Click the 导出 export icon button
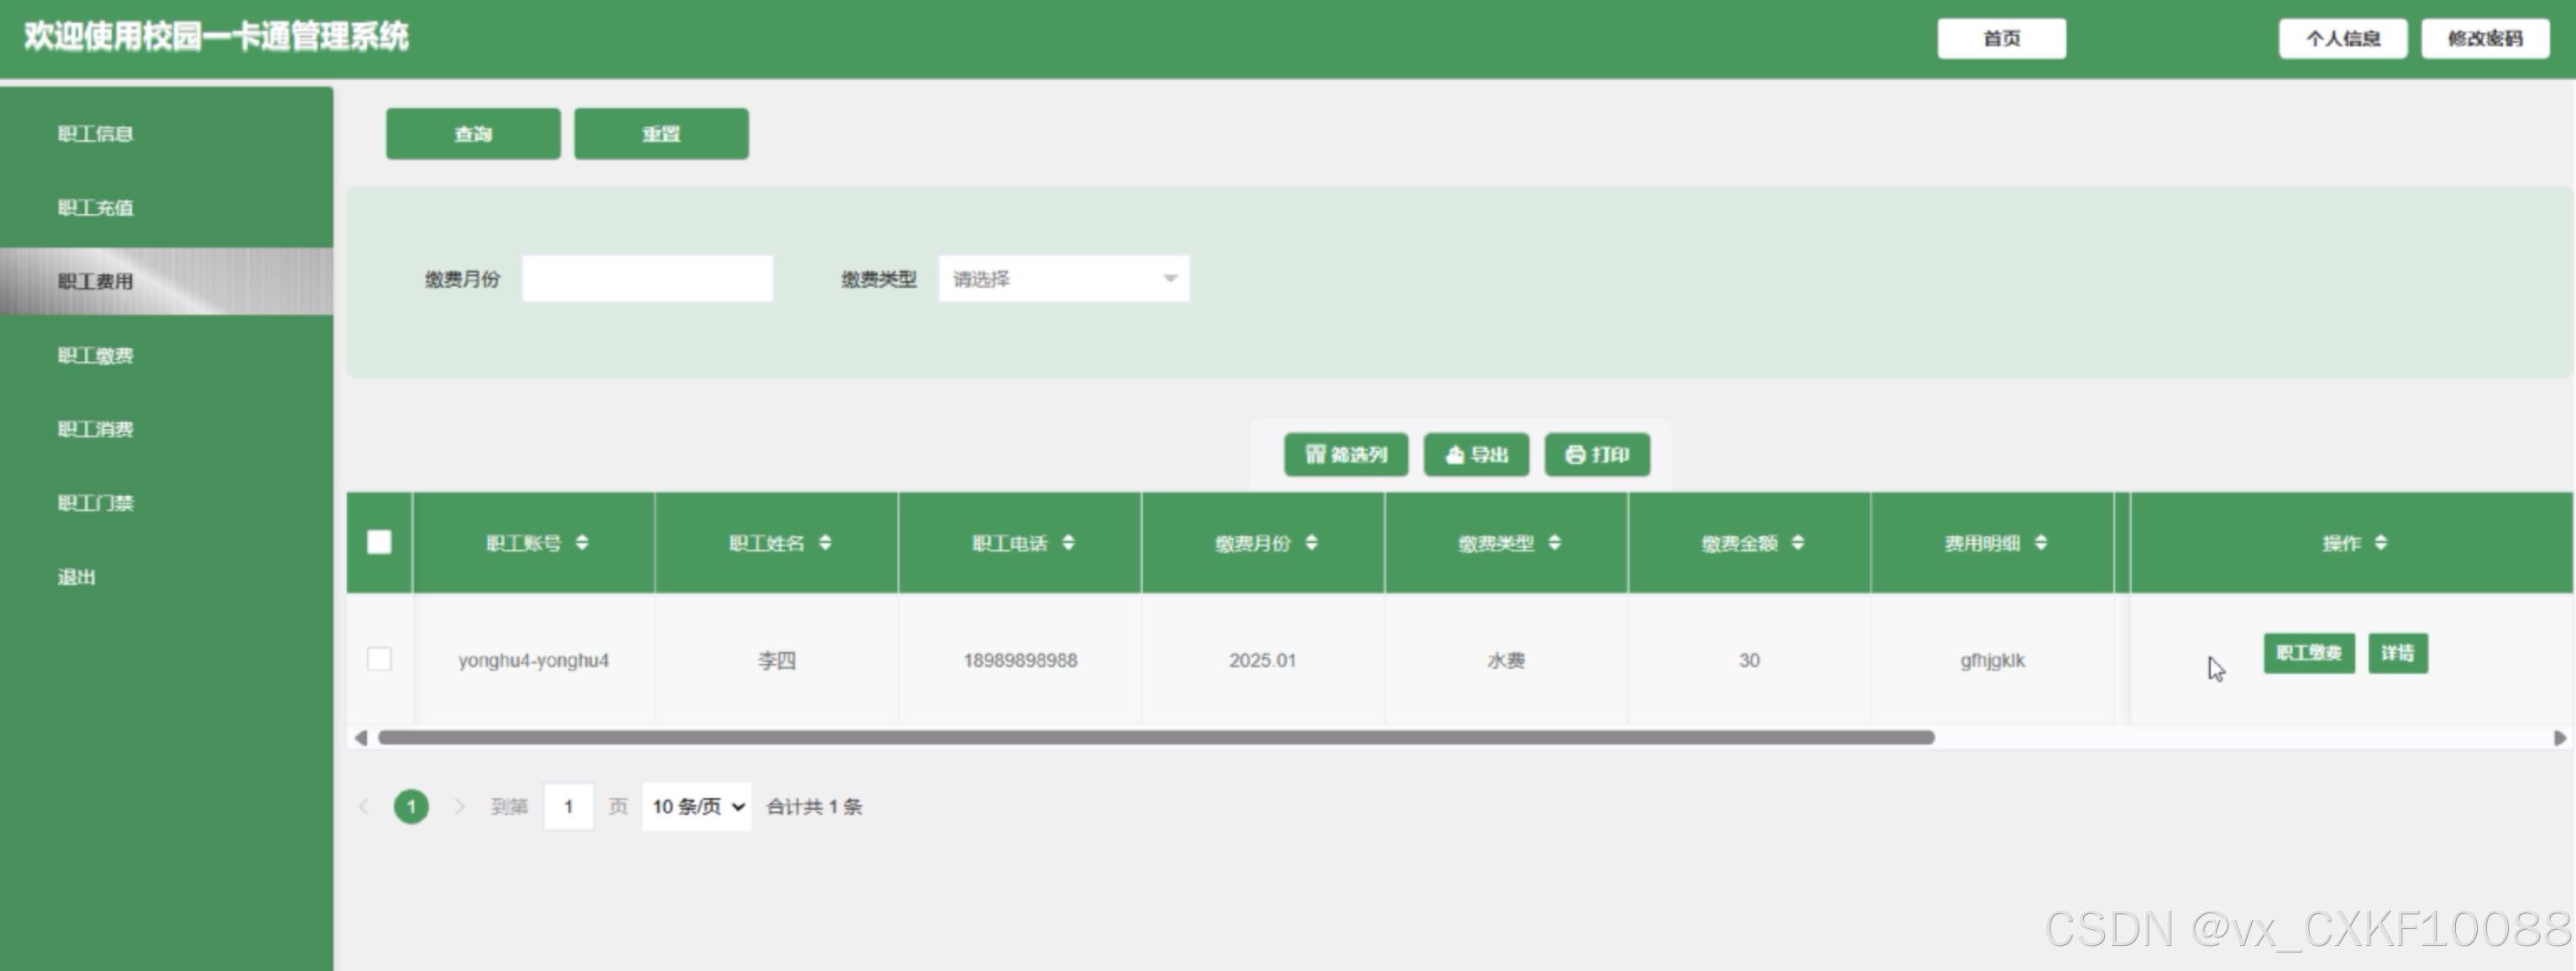This screenshot has width=2576, height=971. click(x=1476, y=455)
